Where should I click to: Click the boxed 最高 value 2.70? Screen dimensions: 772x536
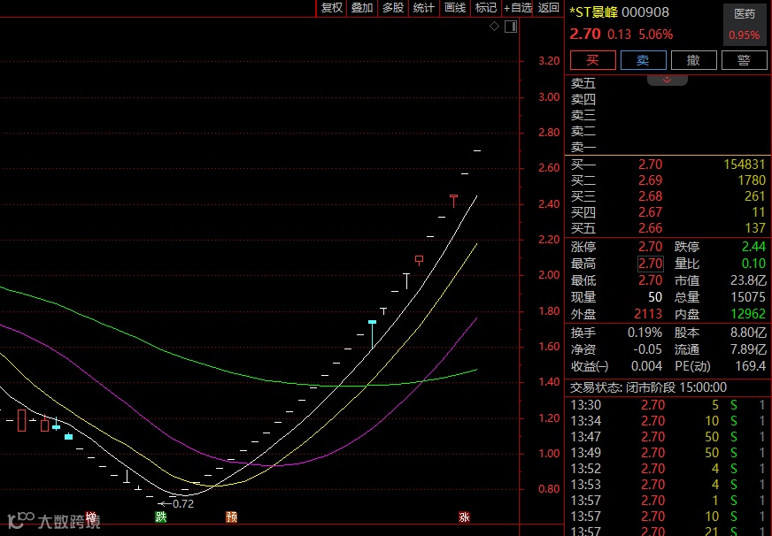tap(651, 264)
